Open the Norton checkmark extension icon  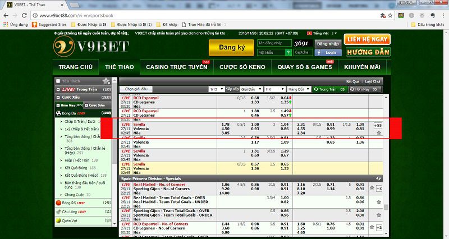pyautogui.click(x=401, y=16)
